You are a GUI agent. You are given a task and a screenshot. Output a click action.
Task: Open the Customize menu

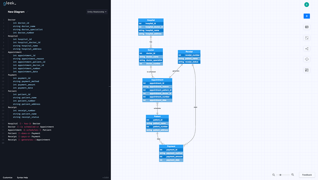[7, 177]
